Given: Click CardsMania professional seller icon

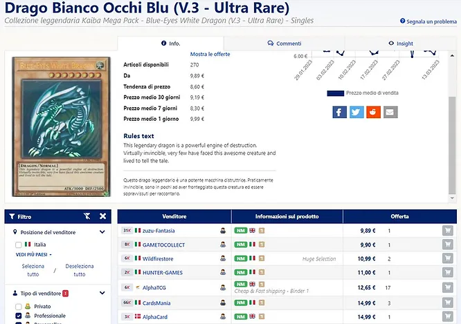Looking at the screenshot, I should point(223,303).
